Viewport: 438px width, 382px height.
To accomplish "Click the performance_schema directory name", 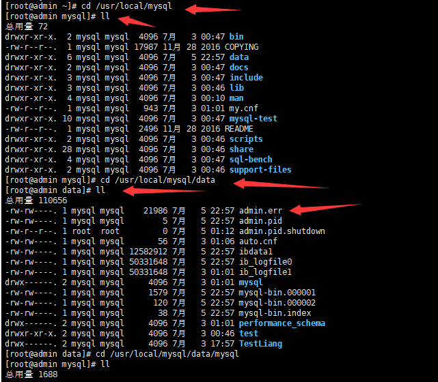I will coord(282,323).
